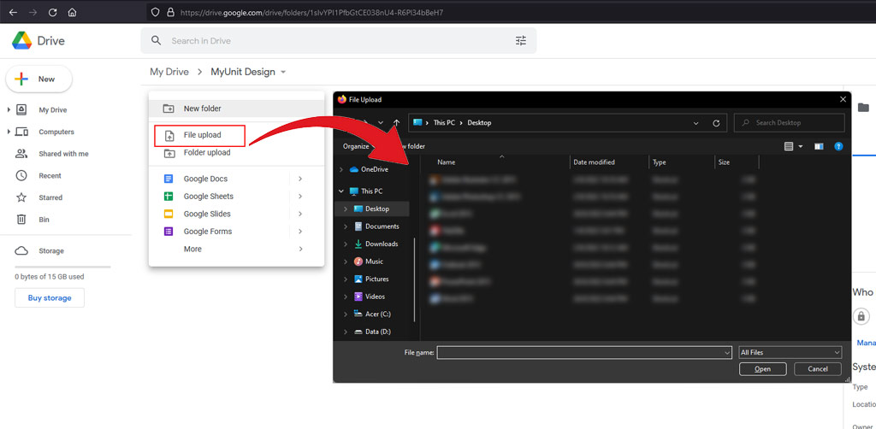Select Google Forms in the menu

coord(207,232)
